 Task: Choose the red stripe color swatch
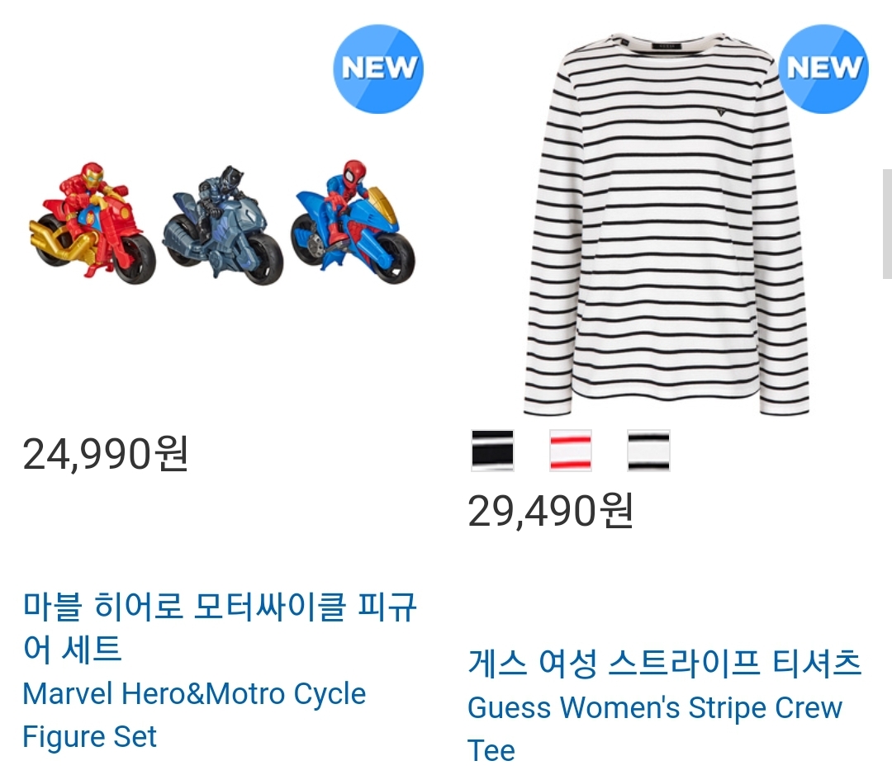pyautogui.click(x=571, y=451)
